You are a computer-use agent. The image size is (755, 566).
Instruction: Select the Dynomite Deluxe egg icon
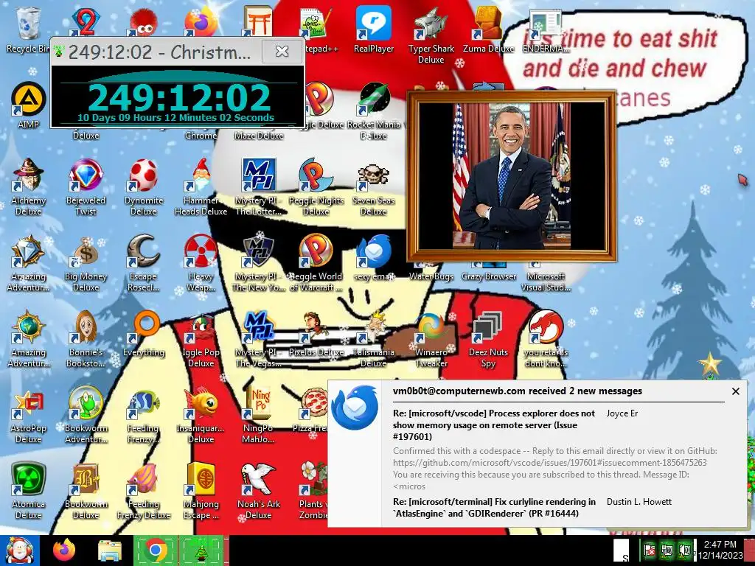(144, 186)
